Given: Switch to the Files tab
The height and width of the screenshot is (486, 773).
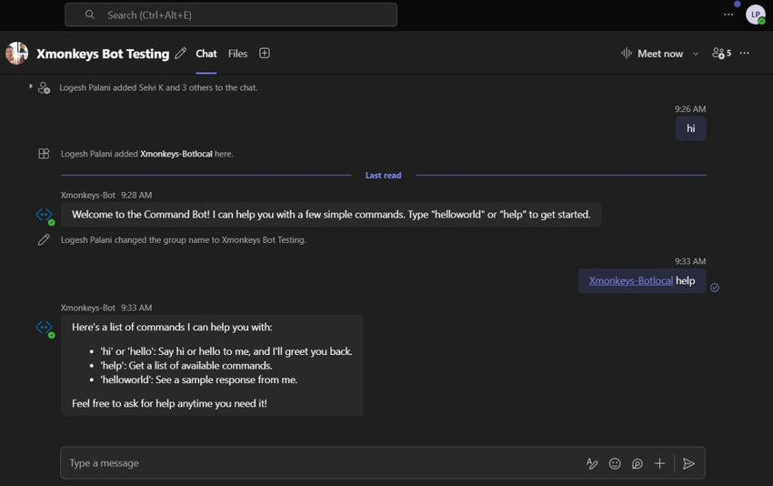Looking at the screenshot, I should point(237,54).
